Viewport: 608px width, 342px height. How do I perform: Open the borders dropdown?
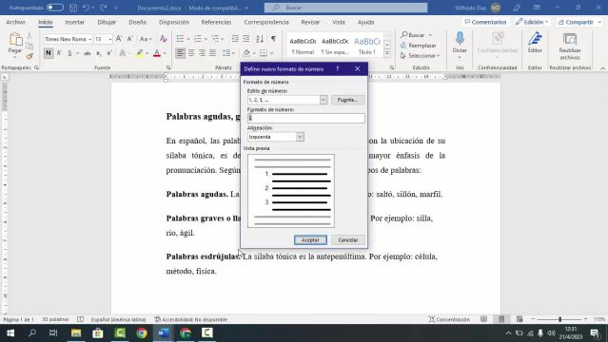pyautogui.click(x=272, y=53)
